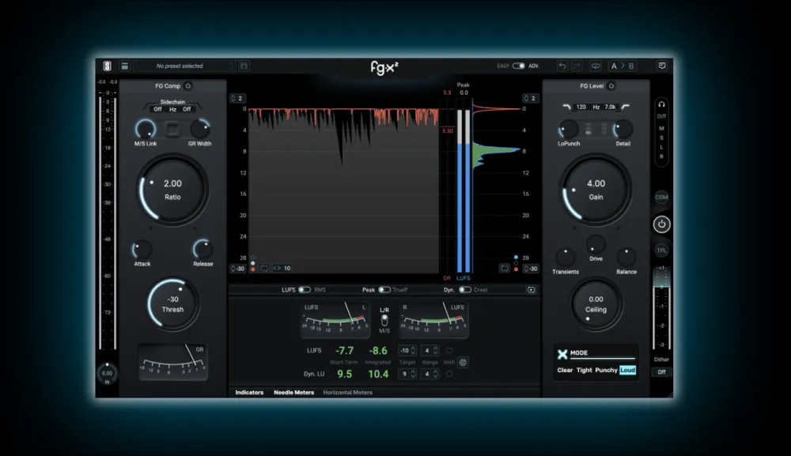
Task: Click the main plugin power button
Action: click(x=661, y=224)
